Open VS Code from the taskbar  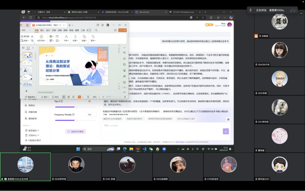(144, 149)
